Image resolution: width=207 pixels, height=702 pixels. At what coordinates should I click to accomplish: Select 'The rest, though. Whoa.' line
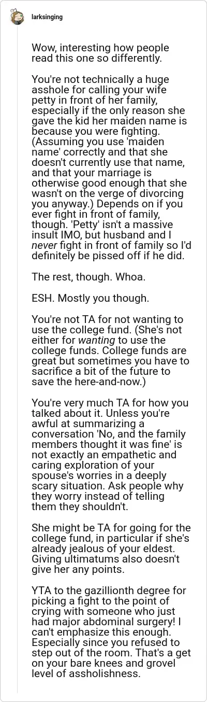[88, 277]
